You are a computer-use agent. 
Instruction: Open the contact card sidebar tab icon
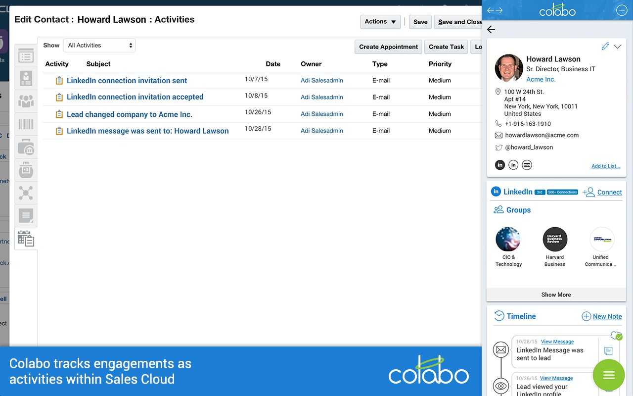[x=26, y=78]
